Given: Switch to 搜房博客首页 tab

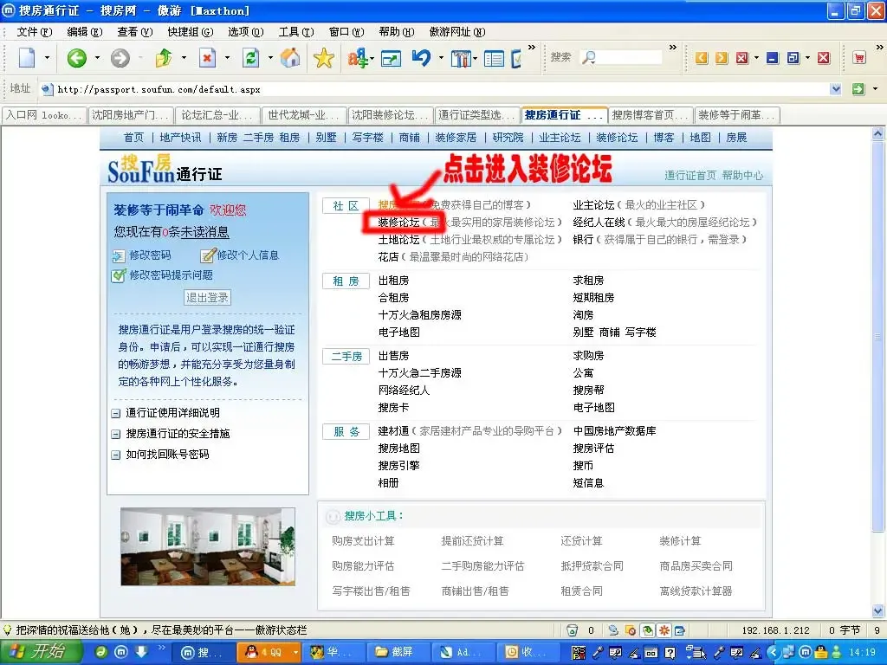Looking at the screenshot, I should pos(651,115).
